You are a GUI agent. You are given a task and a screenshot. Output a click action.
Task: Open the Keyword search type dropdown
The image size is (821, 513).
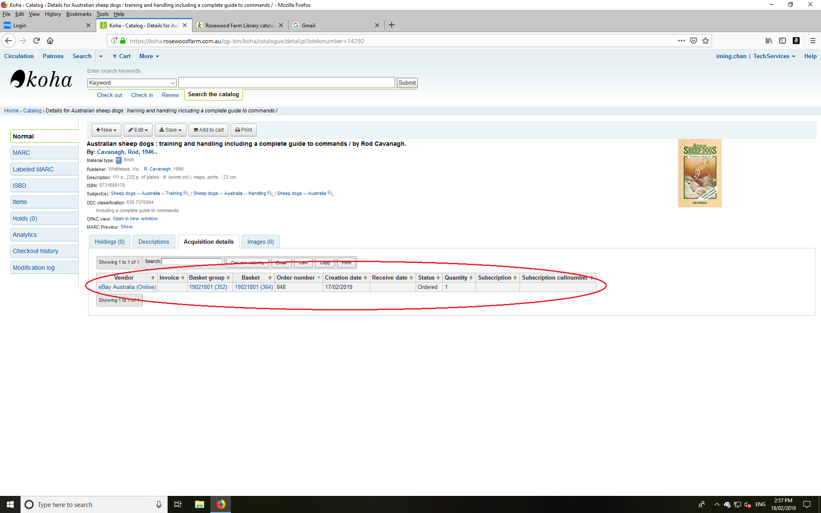[132, 83]
